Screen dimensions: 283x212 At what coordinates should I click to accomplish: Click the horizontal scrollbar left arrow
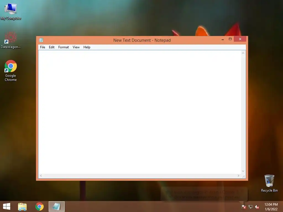(41, 176)
